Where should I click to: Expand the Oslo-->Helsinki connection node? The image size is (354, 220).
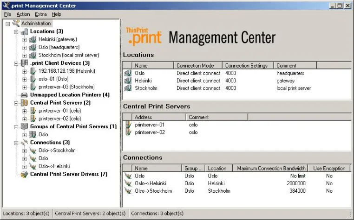(24, 167)
